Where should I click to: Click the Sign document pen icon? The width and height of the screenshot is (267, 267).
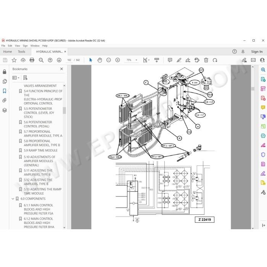click(x=188, y=60)
